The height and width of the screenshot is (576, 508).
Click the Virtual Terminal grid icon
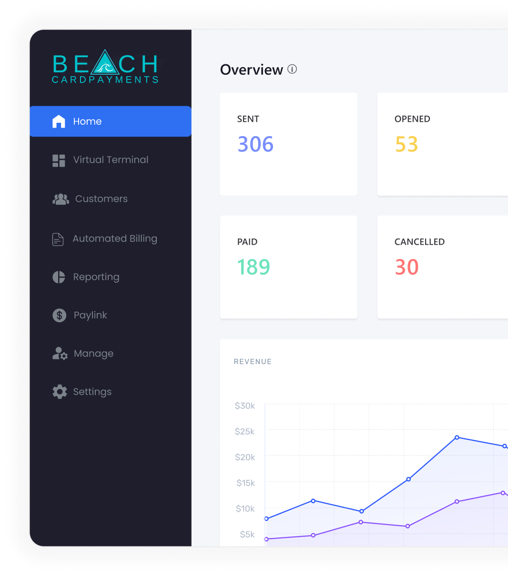click(x=59, y=160)
